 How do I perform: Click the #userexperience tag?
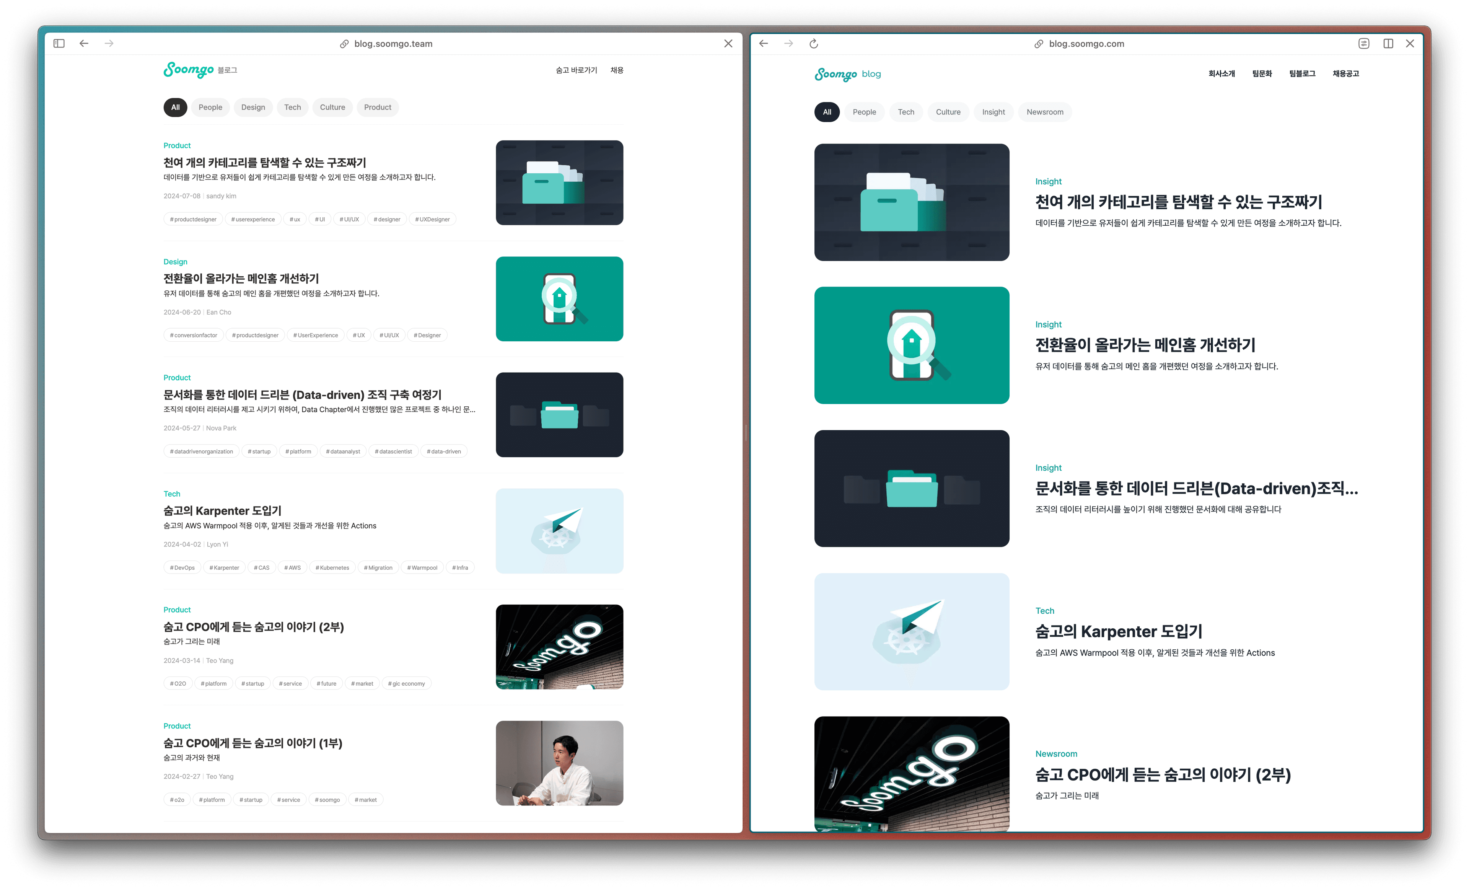click(x=253, y=219)
